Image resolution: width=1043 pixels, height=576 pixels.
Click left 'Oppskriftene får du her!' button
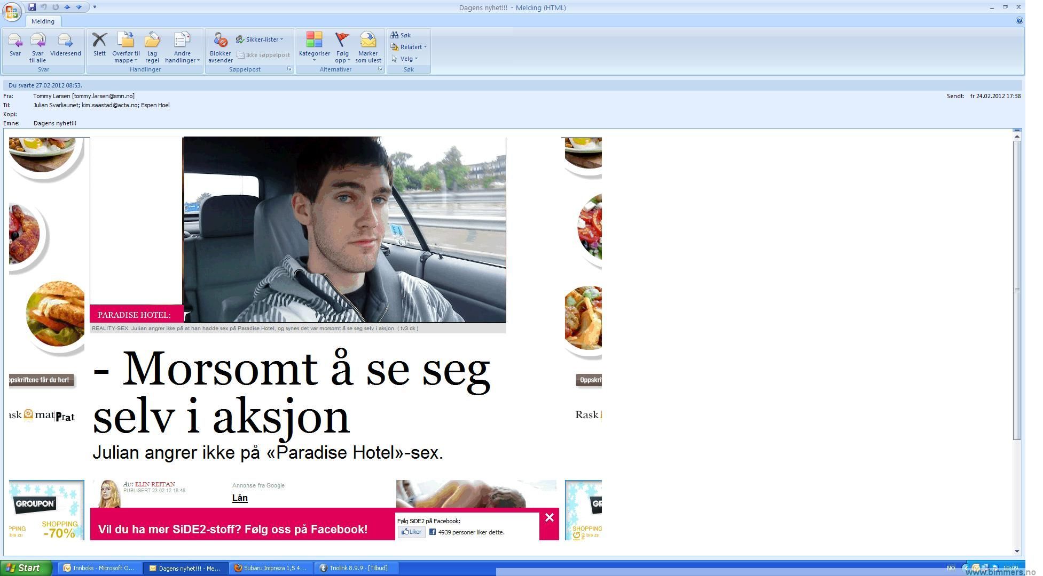(x=42, y=380)
